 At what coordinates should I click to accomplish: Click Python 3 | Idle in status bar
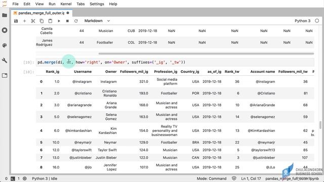45,178
